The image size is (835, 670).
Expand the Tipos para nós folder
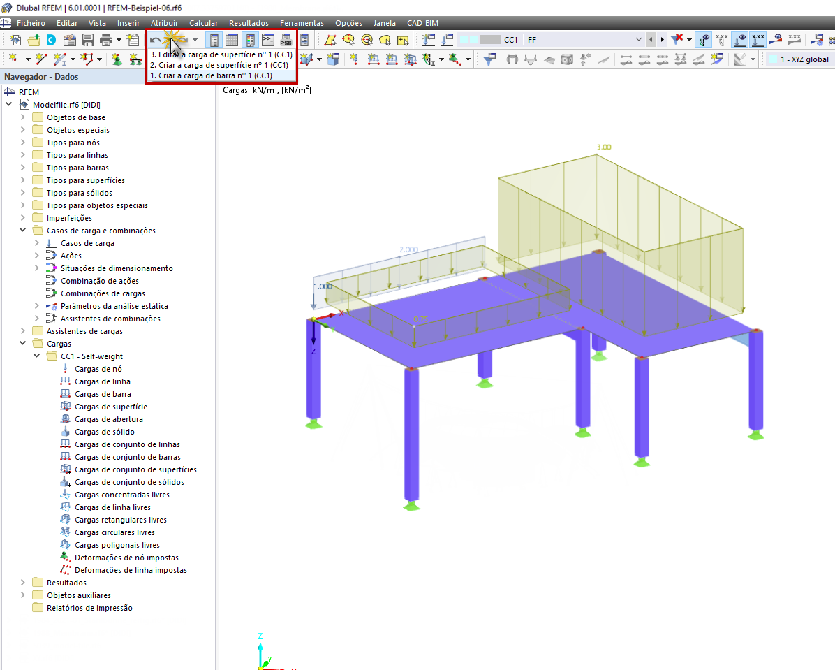click(x=23, y=142)
